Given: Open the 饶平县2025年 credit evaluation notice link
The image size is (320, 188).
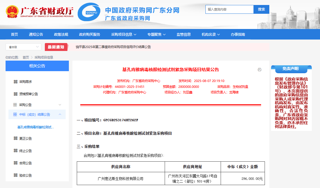Looking at the screenshot, I should tap(113, 47).
